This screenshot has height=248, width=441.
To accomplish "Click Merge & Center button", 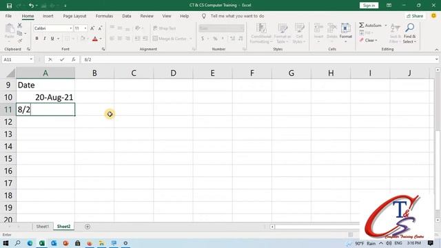I will (x=170, y=39).
